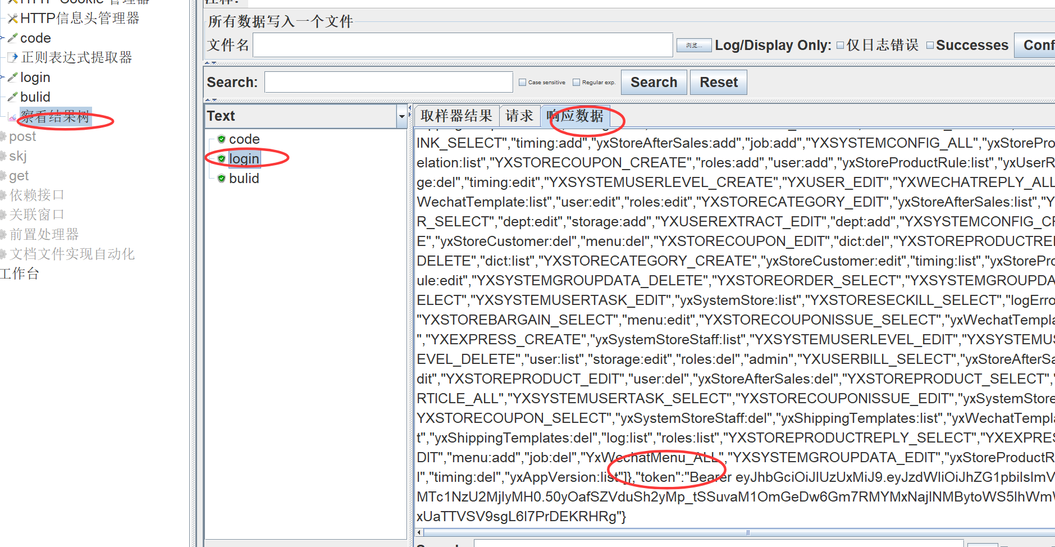Viewport: 1055px width, 547px height.
Task: Select the 关联窗口 node
Action: [x=37, y=215]
